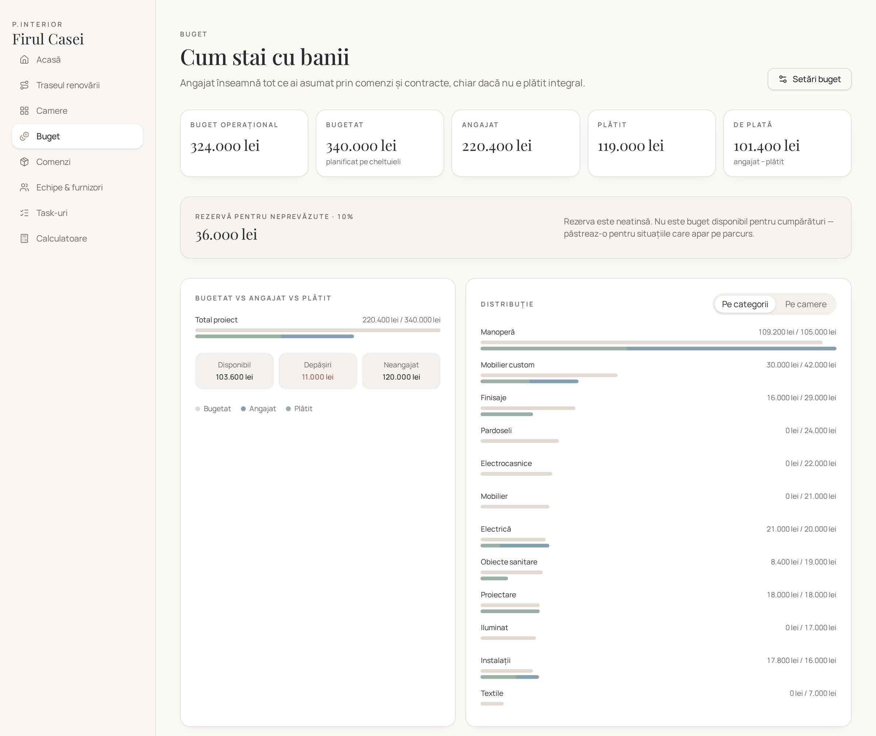876x736 pixels.
Task: Click the Buget coins icon
Action: pos(24,136)
